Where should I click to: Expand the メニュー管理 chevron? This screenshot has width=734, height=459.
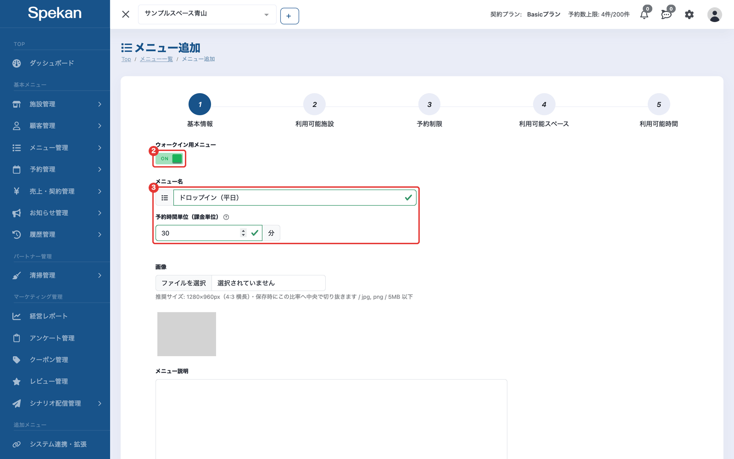pyautogui.click(x=100, y=148)
